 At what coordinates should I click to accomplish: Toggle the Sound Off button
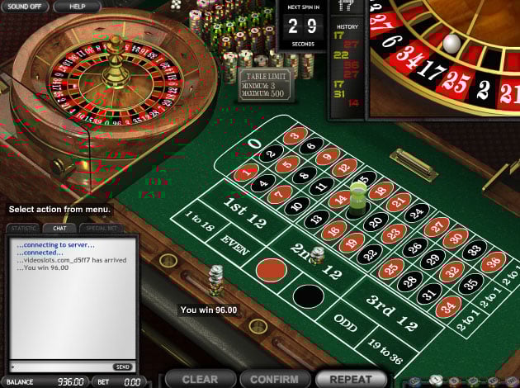click(x=24, y=7)
